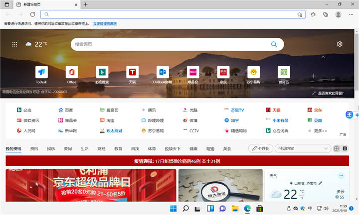Open tab actions menu icon at top left
Viewport: 359px width, 215px height.
point(7,4)
